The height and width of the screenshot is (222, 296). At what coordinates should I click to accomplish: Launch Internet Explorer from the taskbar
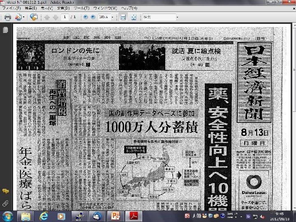(x=44, y=216)
